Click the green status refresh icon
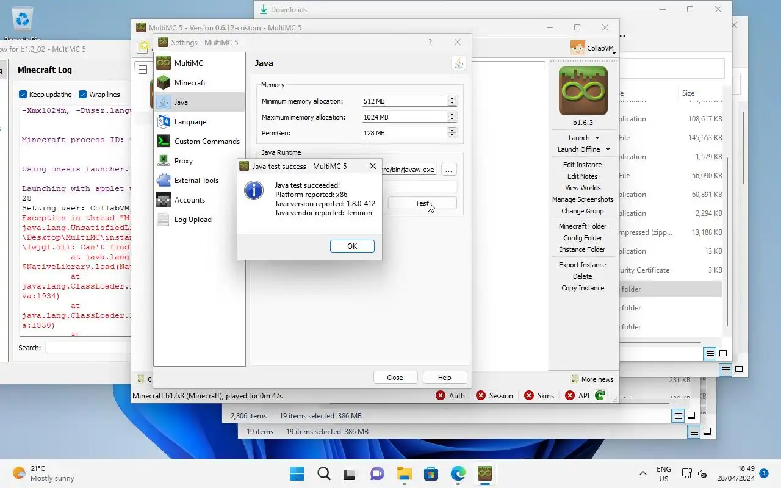Viewport: 781px width, 488px height. pyautogui.click(x=600, y=395)
